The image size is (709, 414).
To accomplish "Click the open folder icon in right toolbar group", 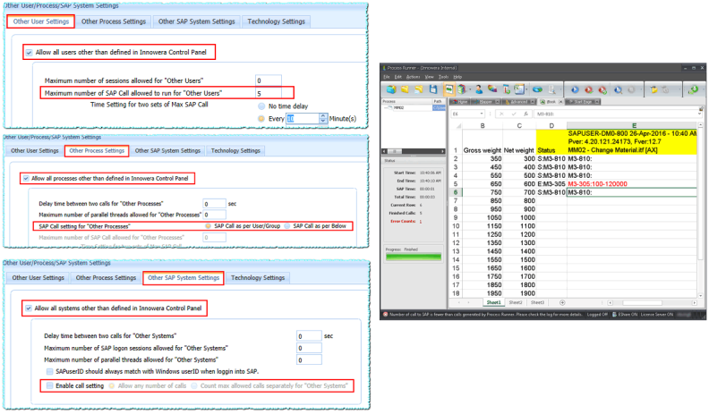I will click(653, 89).
